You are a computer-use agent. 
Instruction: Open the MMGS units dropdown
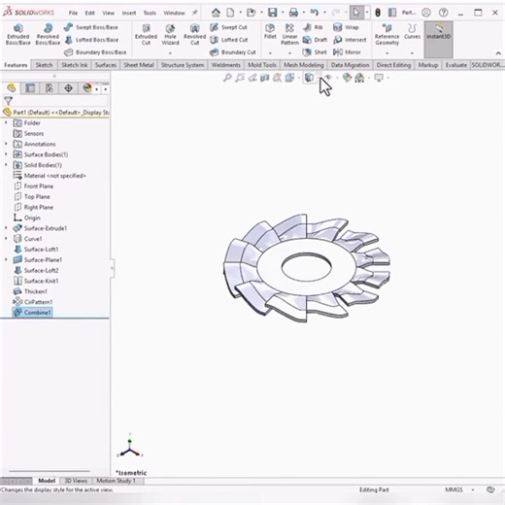point(473,489)
